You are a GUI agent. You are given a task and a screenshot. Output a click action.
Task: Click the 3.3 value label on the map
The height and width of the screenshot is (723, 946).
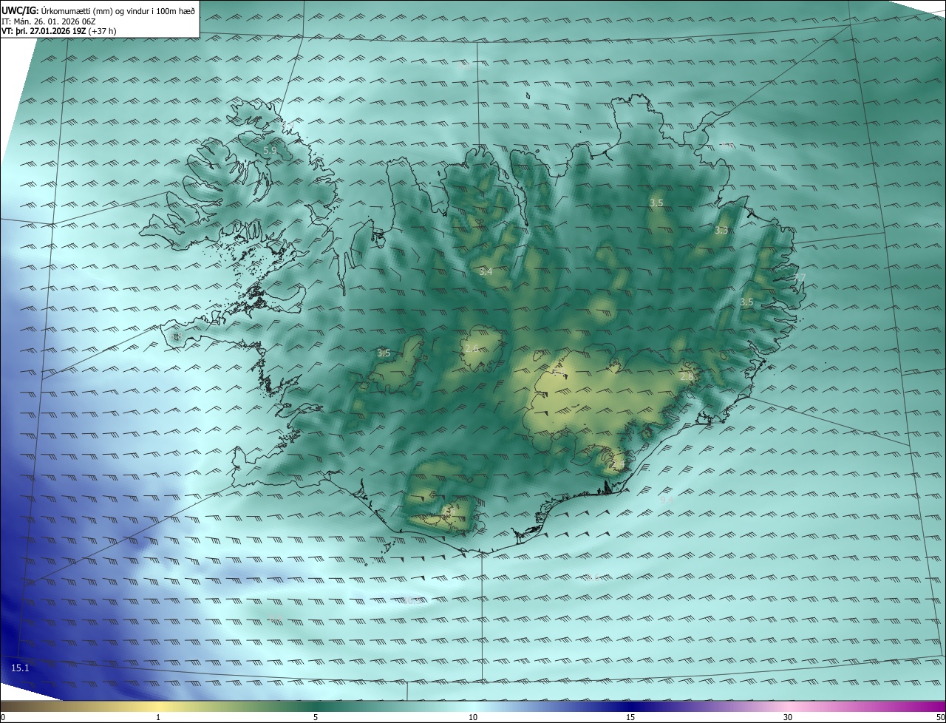tap(721, 231)
